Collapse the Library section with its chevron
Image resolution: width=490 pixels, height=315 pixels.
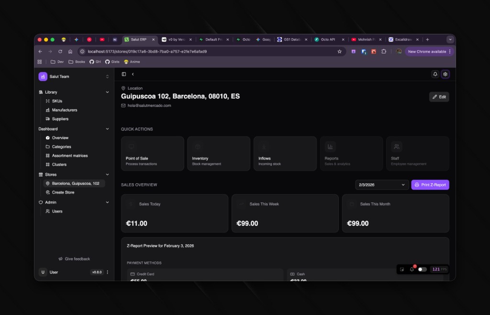point(108,92)
